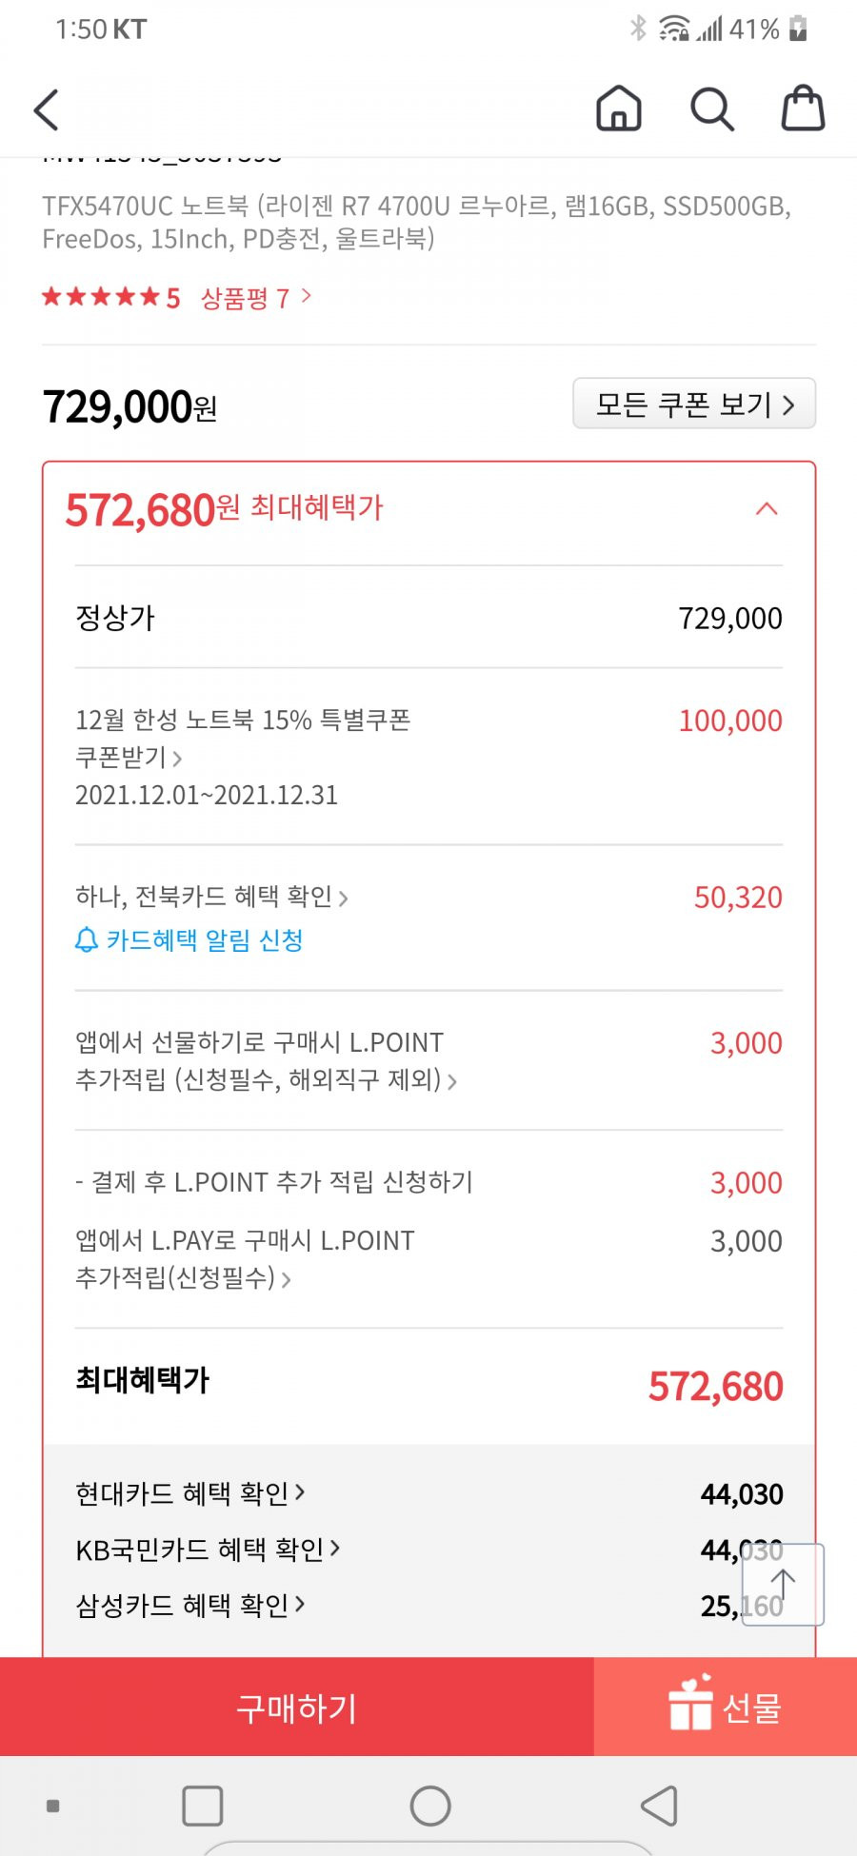The image size is (857, 1856).
Task: Open 하나, 전북카드 혜택 확인 link
Action: [x=211, y=897]
